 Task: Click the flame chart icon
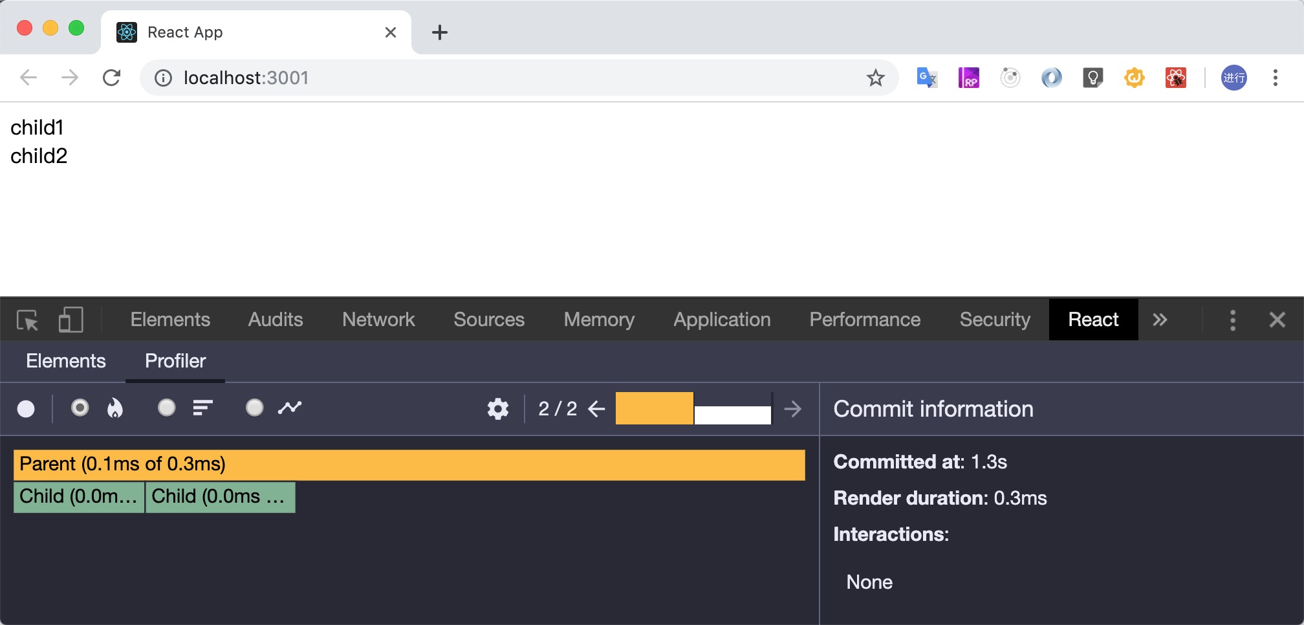click(115, 408)
